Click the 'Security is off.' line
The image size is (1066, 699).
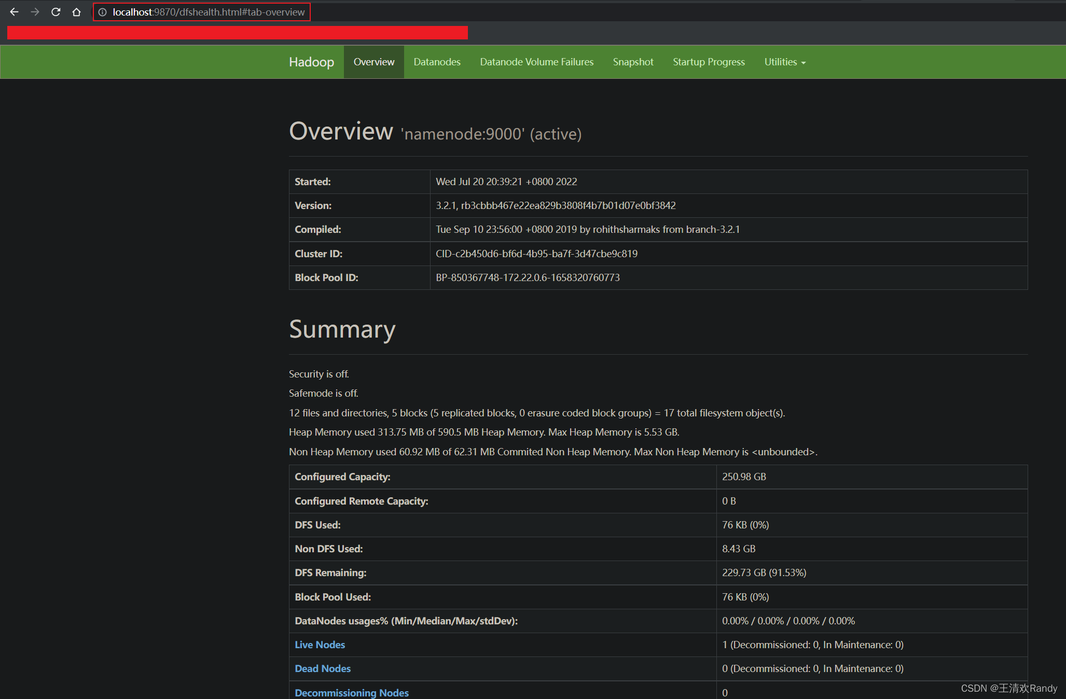(319, 374)
